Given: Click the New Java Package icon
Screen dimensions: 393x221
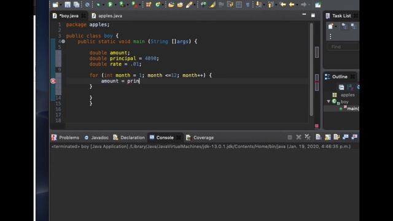Looking at the screenshot, I should (149, 4).
